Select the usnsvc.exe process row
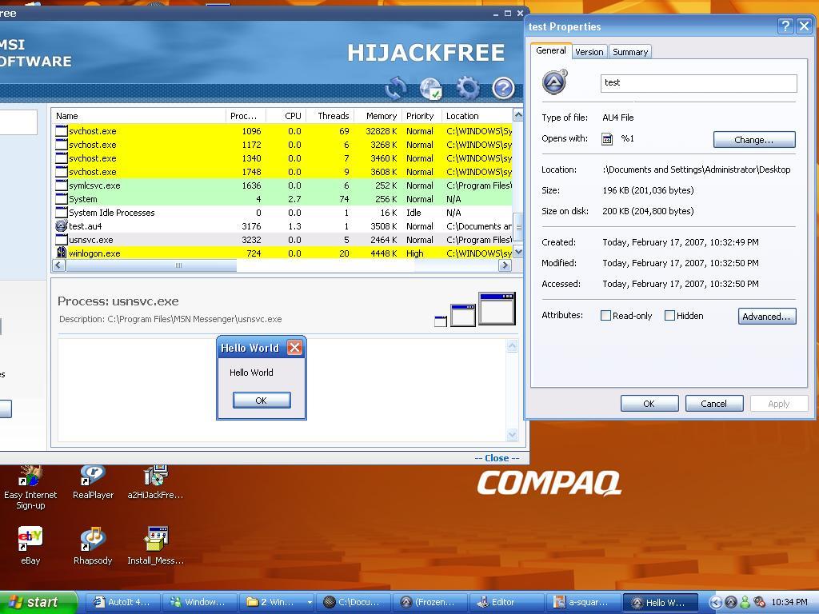The image size is (819, 614). coord(283,240)
